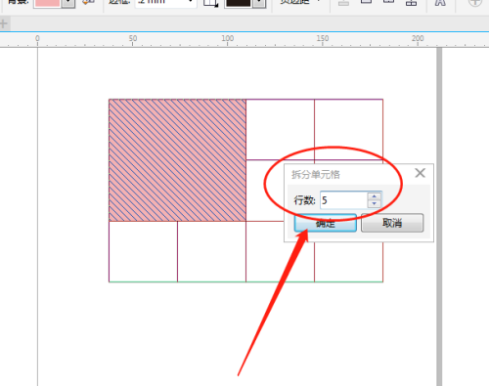This screenshot has height=386, width=489.
Task: Open the 页边距 margins dropdown
Action: (299, 3)
